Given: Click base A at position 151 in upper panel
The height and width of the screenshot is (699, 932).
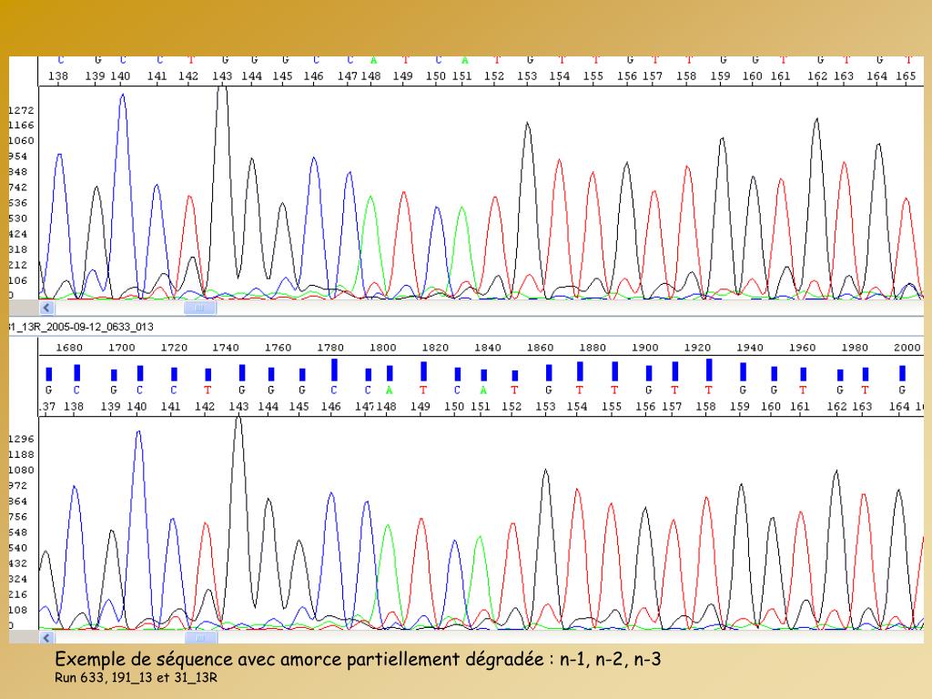Looking at the screenshot, I should click(465, 60).
